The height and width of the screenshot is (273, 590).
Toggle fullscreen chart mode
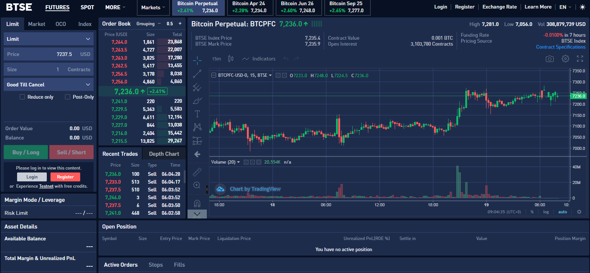pos(580,59)
